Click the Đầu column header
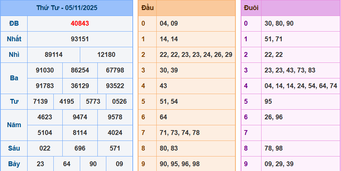341x171 pixels. (x=147, y=8)
